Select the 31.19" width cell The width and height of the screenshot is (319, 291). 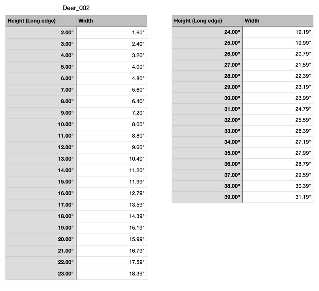pos(278,197)
